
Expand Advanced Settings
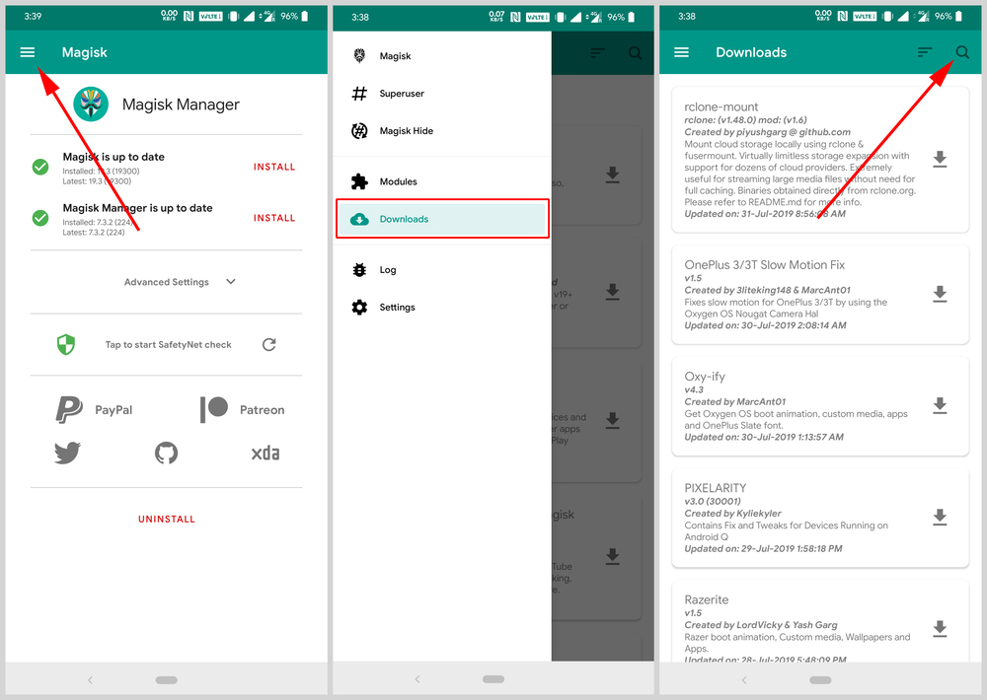[x=180, y=282]
